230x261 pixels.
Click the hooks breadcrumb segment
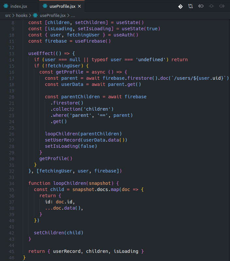coord(22,16)
